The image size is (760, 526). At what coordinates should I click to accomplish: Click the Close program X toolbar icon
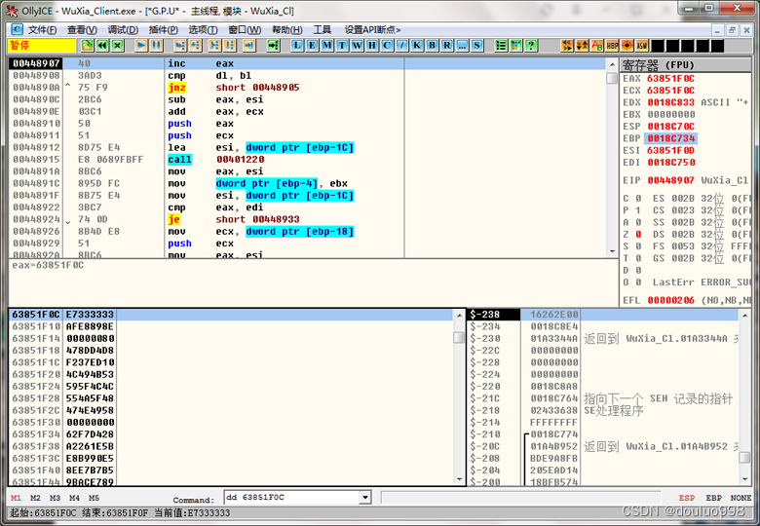pos(117,46)
